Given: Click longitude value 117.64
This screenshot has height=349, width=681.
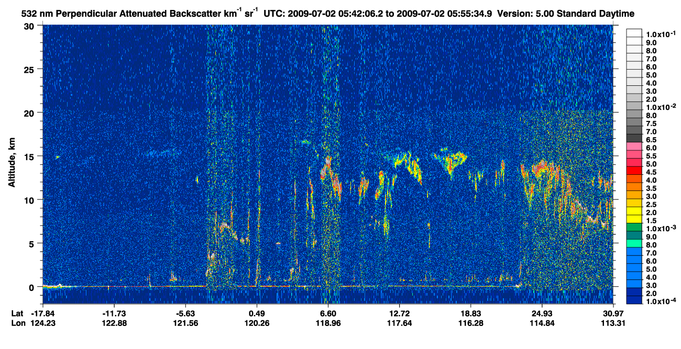Looking at the screenshot, I should coord(399,323).
